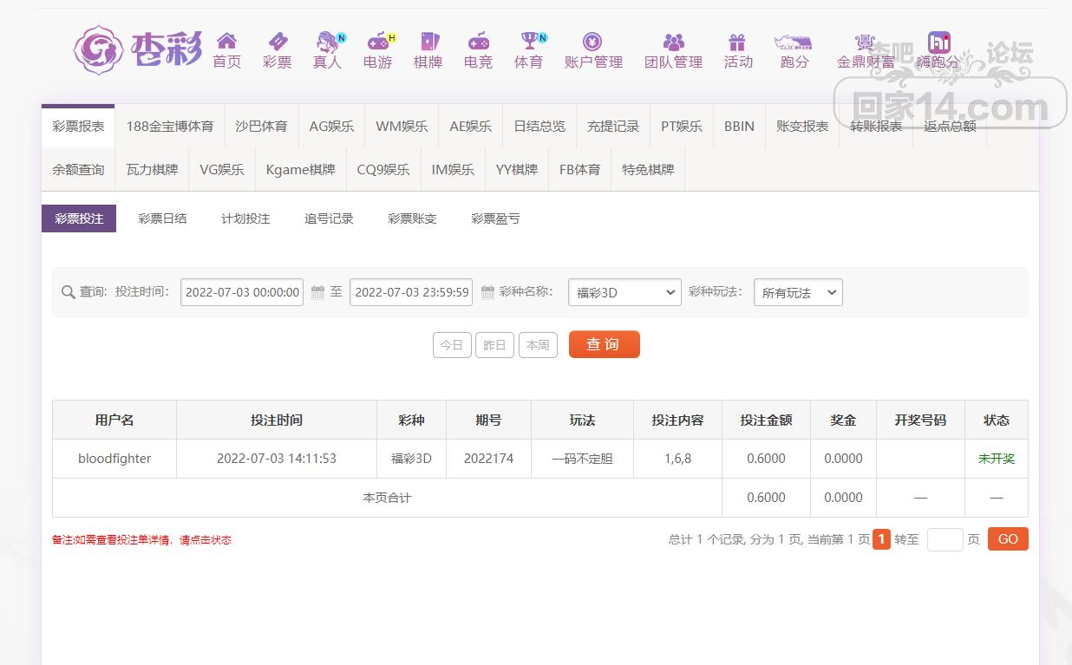Open the 彩票账变 sub-tab
This screenshot has height=665, width=1072.
point(412,218)
